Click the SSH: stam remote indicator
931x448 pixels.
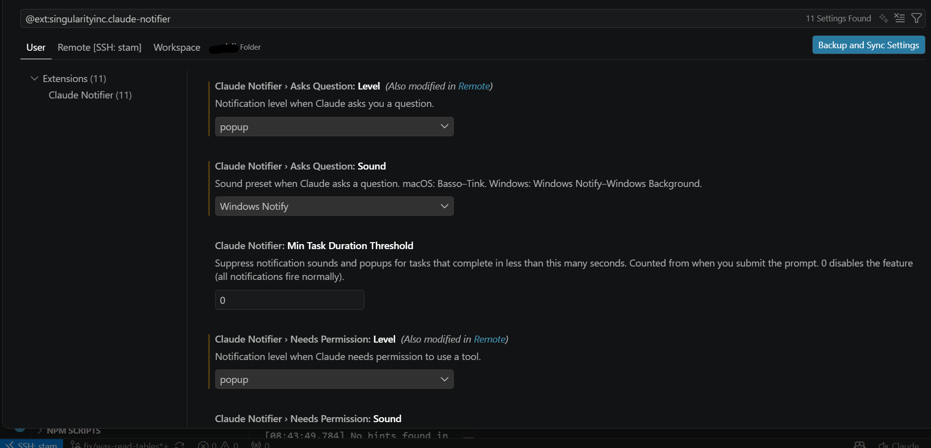pyautogui.click(x=32, y=444)
